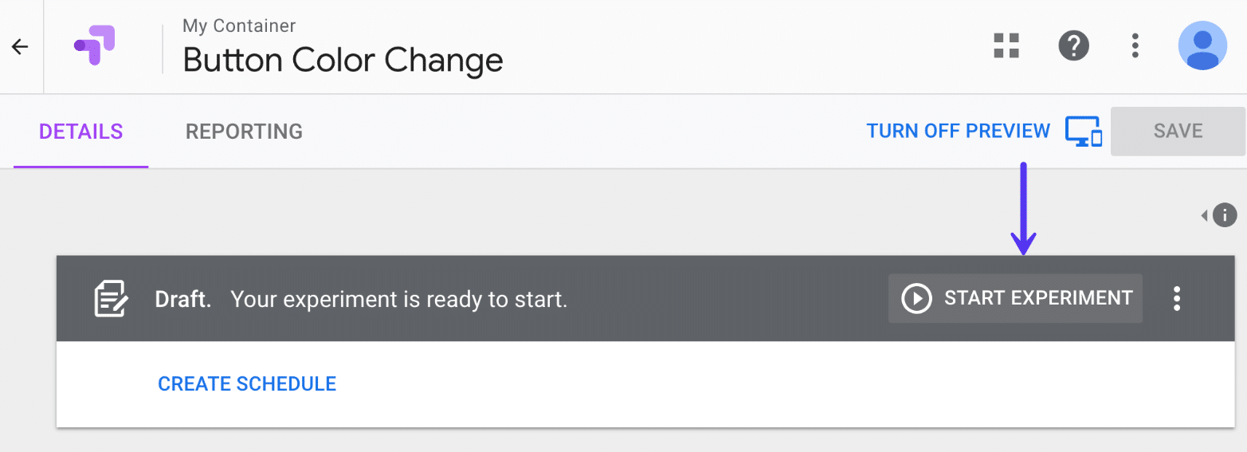
Task: Open the experiment bar three-dot menu
Action: coord(1176,299)
